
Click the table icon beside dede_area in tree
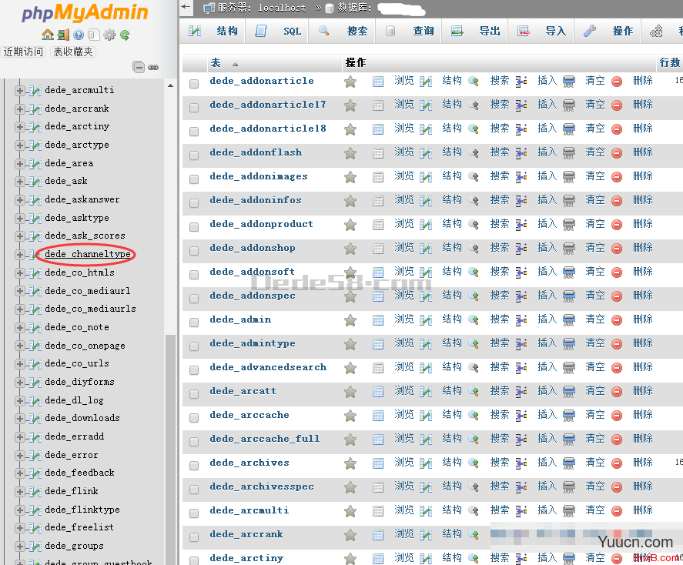pyautogui.click(x=35, y=164)
